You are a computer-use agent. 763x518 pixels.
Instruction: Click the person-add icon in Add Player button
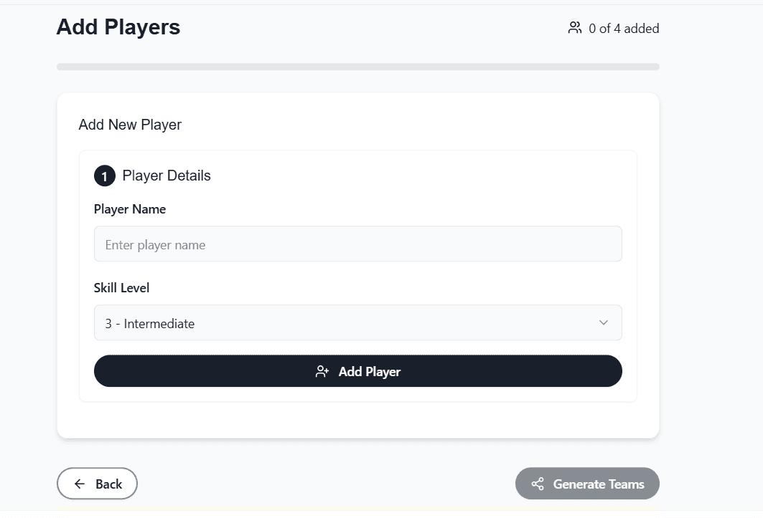[x=321, y=371]
